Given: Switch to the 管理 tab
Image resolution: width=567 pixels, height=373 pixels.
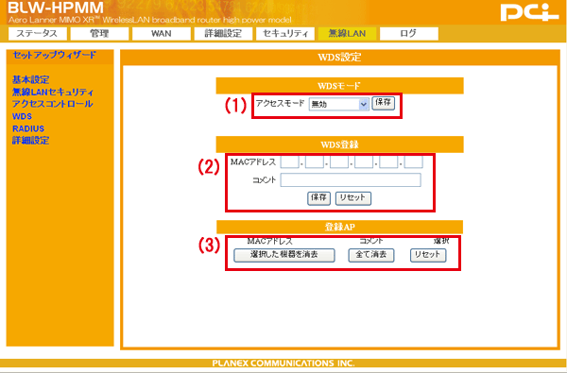Looking at the screenshot, I should click(x=99, y=34).
